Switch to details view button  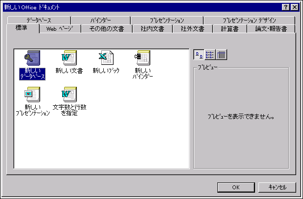point(221,55)
